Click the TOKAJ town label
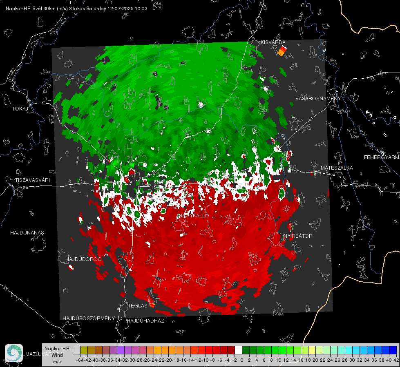The height and width of the screenshot is (367, 400). 20,109
